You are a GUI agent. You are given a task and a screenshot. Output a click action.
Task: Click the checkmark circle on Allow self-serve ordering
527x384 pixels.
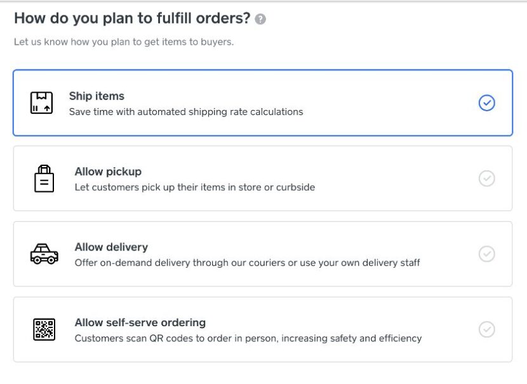pyautogui.click(x=486, y=329)
